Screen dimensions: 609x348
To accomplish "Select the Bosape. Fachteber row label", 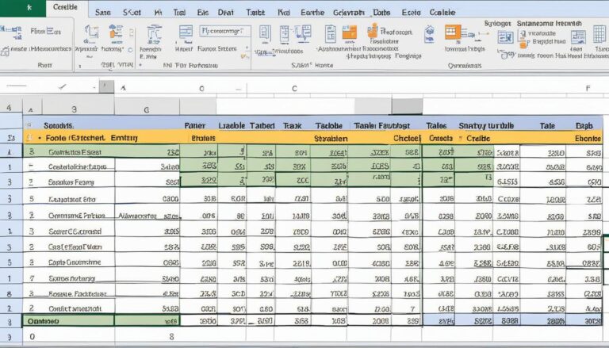I will (78, 293).
